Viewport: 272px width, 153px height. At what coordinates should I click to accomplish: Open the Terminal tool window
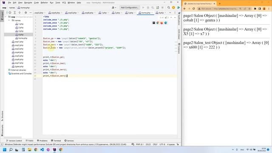[x=56, y=141]
